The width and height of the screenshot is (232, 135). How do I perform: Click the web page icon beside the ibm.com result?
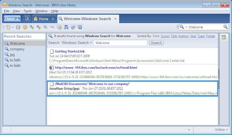tap(51, 67)
